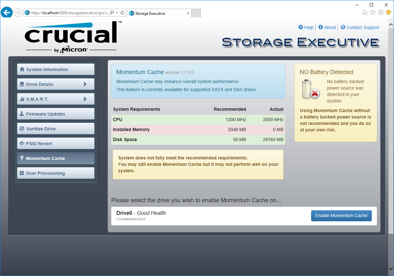Click the 50 MB recommended value
394x276 pixels.
click(x=240, y=139)
